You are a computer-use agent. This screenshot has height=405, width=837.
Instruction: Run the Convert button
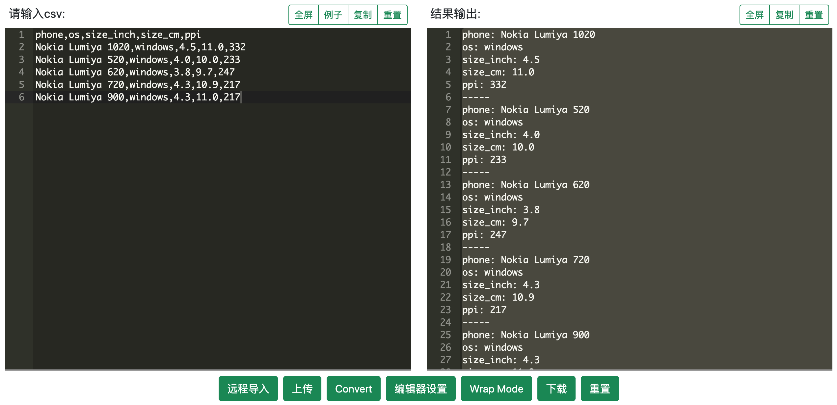pos(353,389)
